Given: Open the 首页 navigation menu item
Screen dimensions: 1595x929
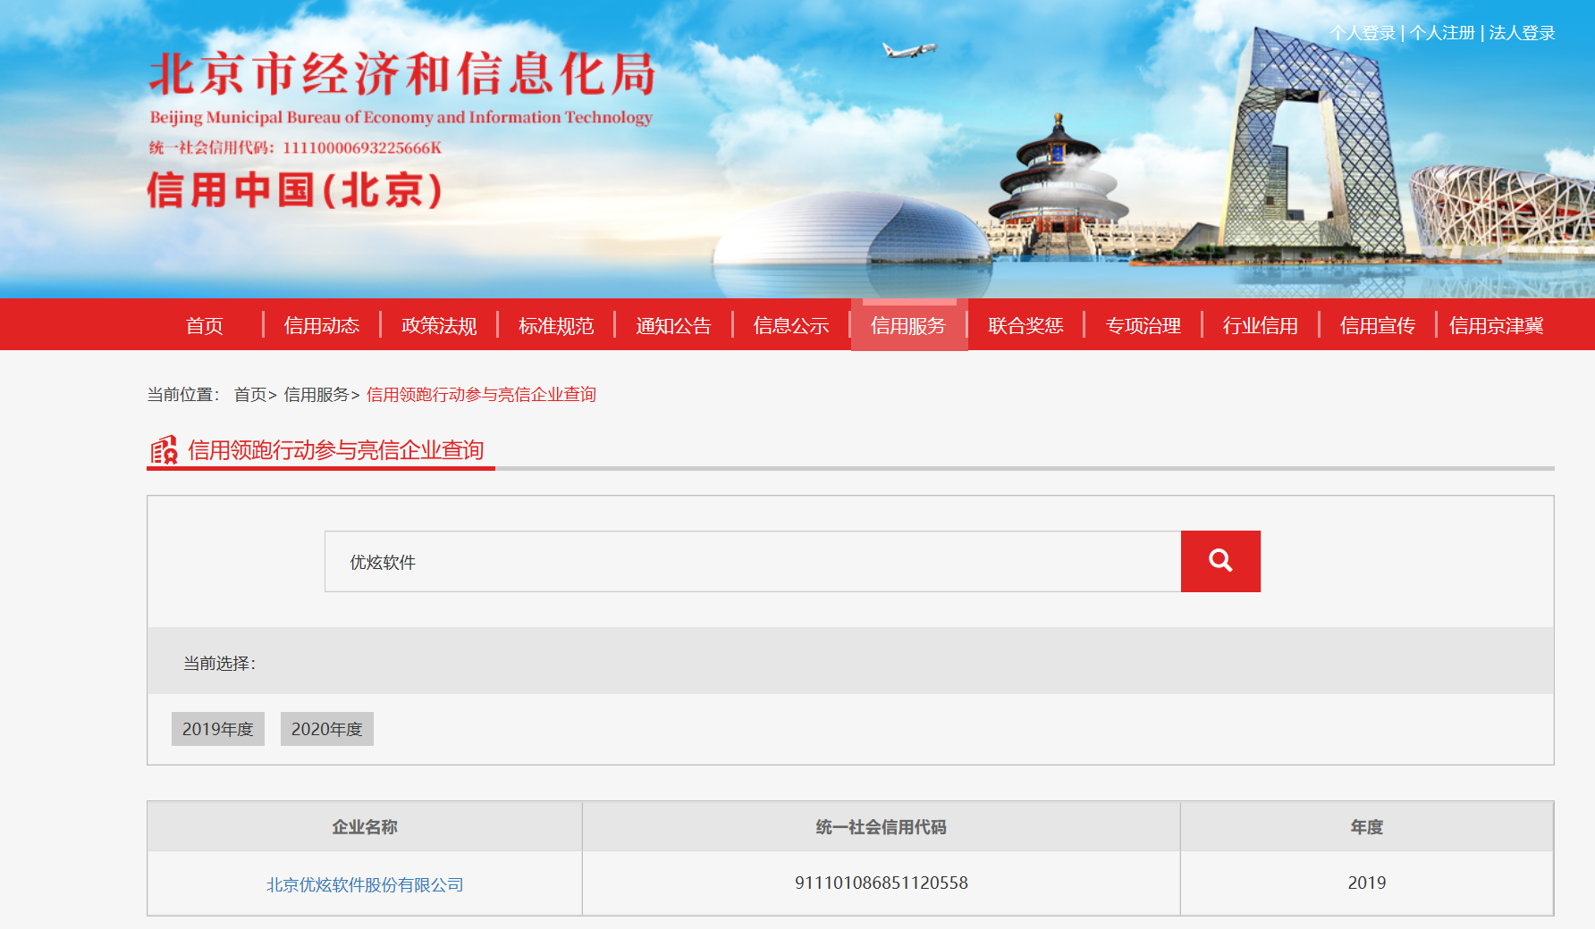Looking at the screenshot, I should [x=204, y=326].
